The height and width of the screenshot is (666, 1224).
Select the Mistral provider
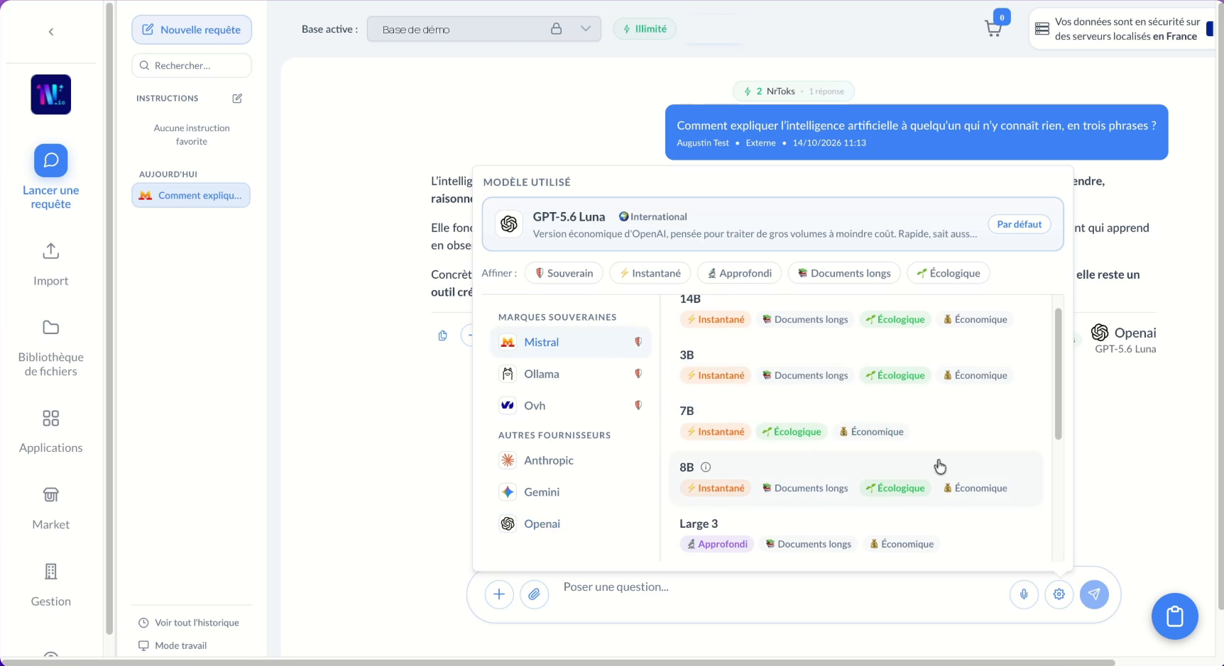(x=571, y=342)
